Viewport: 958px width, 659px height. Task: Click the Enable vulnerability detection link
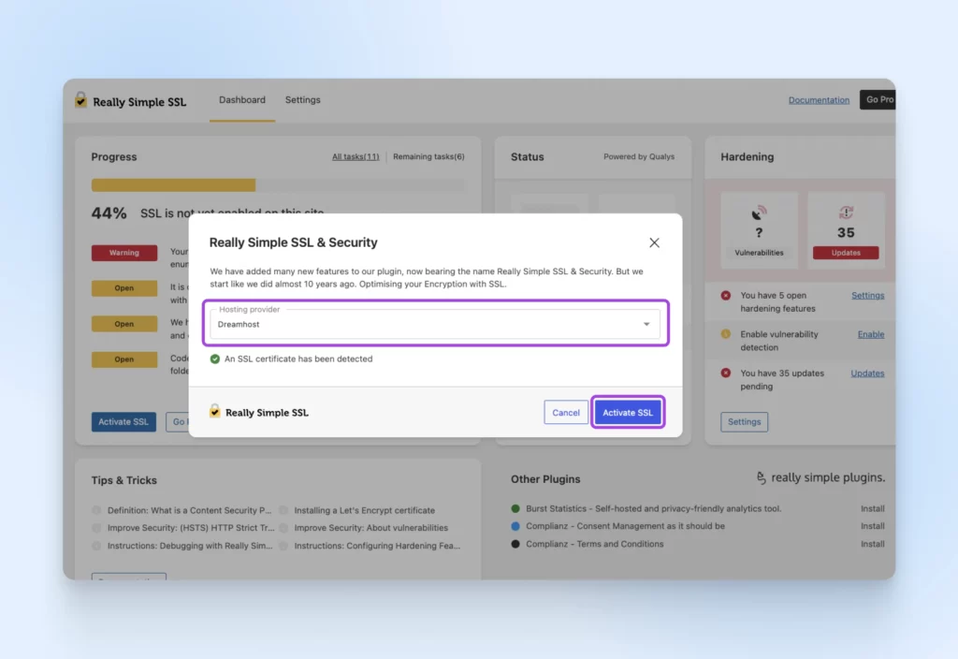tap(871, 334)
